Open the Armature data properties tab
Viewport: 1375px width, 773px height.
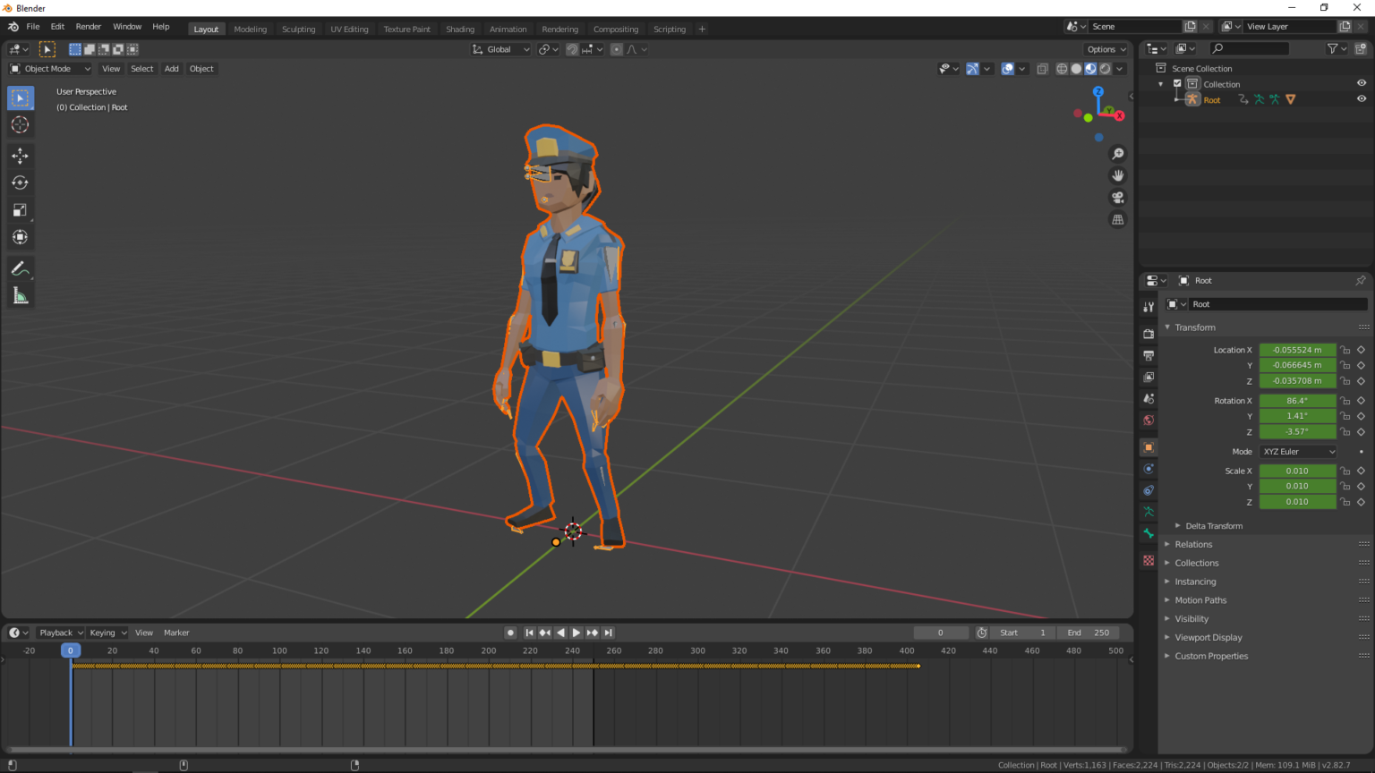[x=1149, y=512]
